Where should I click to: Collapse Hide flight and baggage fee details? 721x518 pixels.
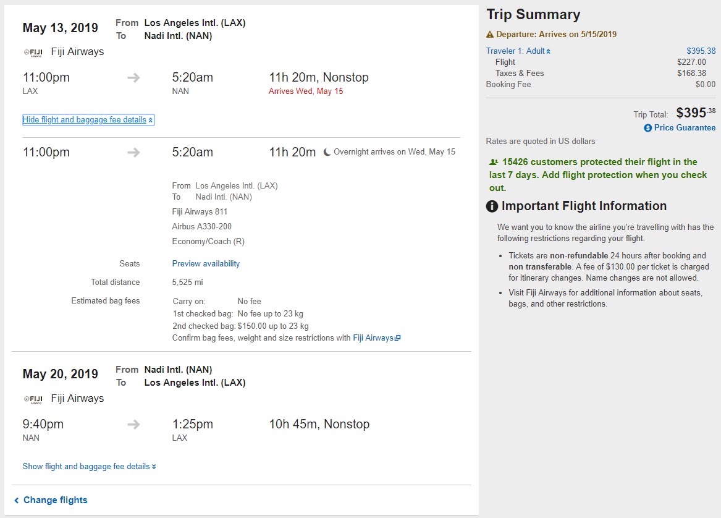pyautogui.click(x=88, y=120)
